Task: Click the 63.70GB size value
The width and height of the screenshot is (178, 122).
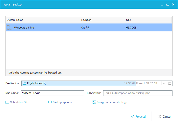Action: 131,28
